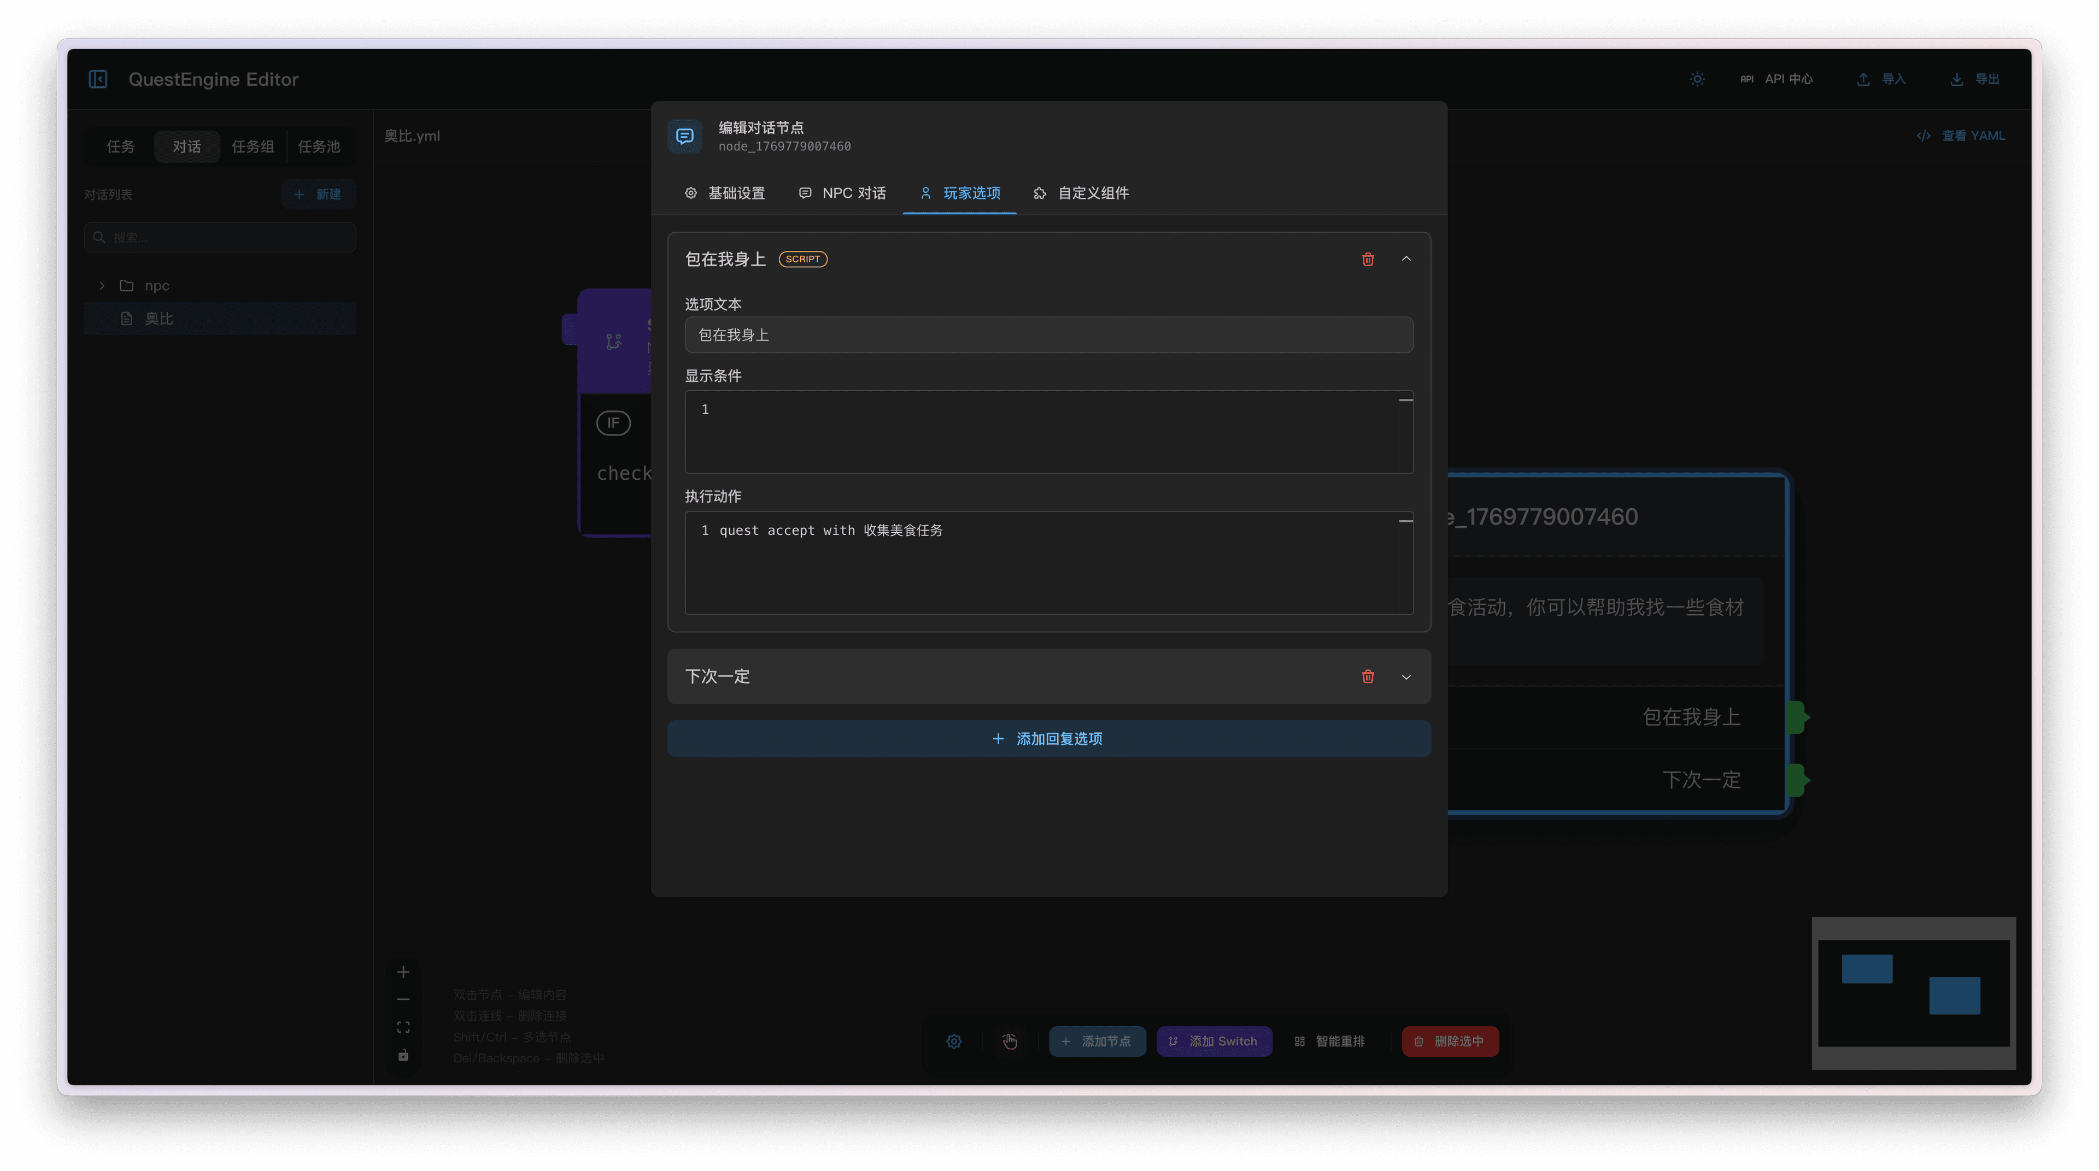Switch to the NPC 对话 tab
This screenshot has height=1171, width=2099.
coord(842,193)
